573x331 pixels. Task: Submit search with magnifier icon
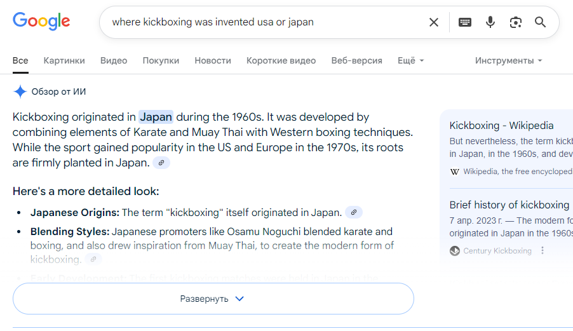pos(540,22)
